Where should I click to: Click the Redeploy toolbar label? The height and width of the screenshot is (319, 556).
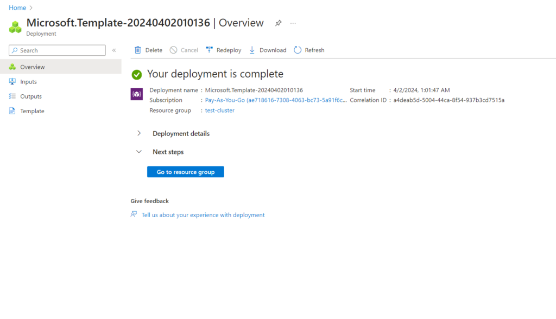[229, 50]
